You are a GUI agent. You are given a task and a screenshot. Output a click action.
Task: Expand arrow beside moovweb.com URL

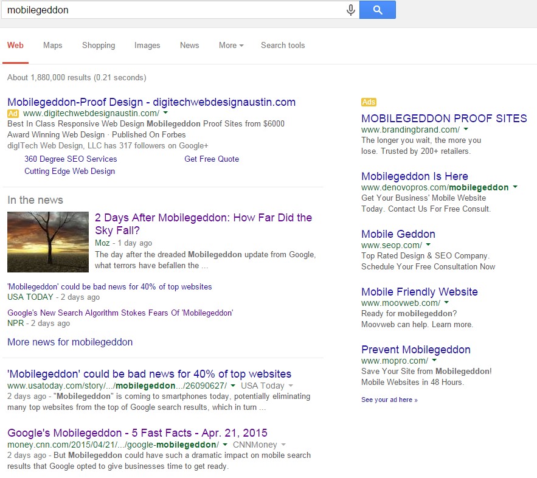pyautogui.click(x=446, y=302)
